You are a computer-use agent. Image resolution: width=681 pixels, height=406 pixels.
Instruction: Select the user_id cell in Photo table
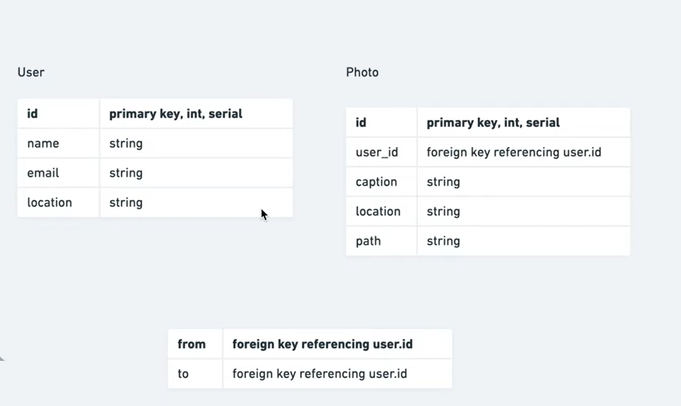(x=381, y=152)
